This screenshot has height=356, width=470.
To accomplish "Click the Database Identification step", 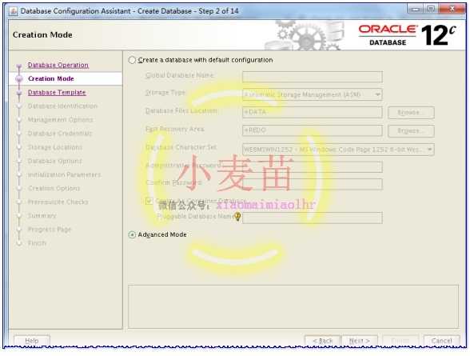I will 62,106.
